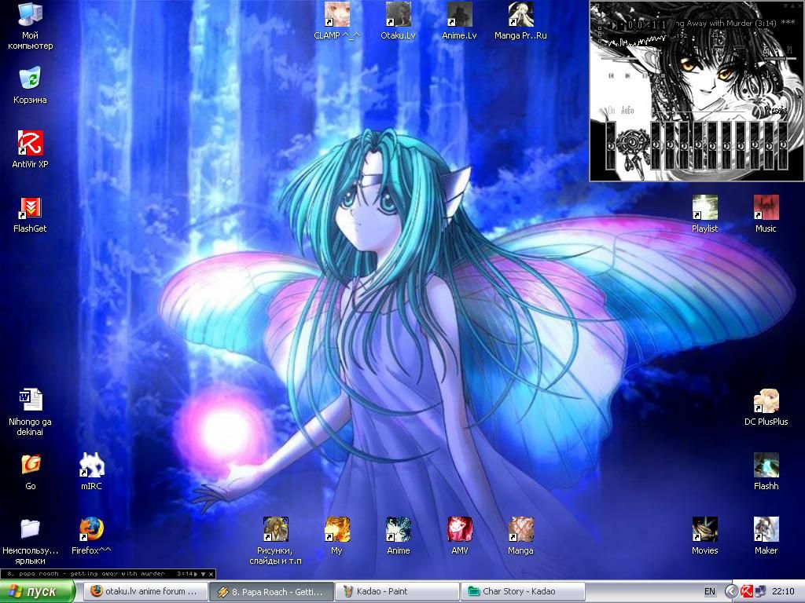The width and height of the screenshot is (805, 603).
Task: Launch the FlashGet desktop shortcut
Action: tap(31, 214)
